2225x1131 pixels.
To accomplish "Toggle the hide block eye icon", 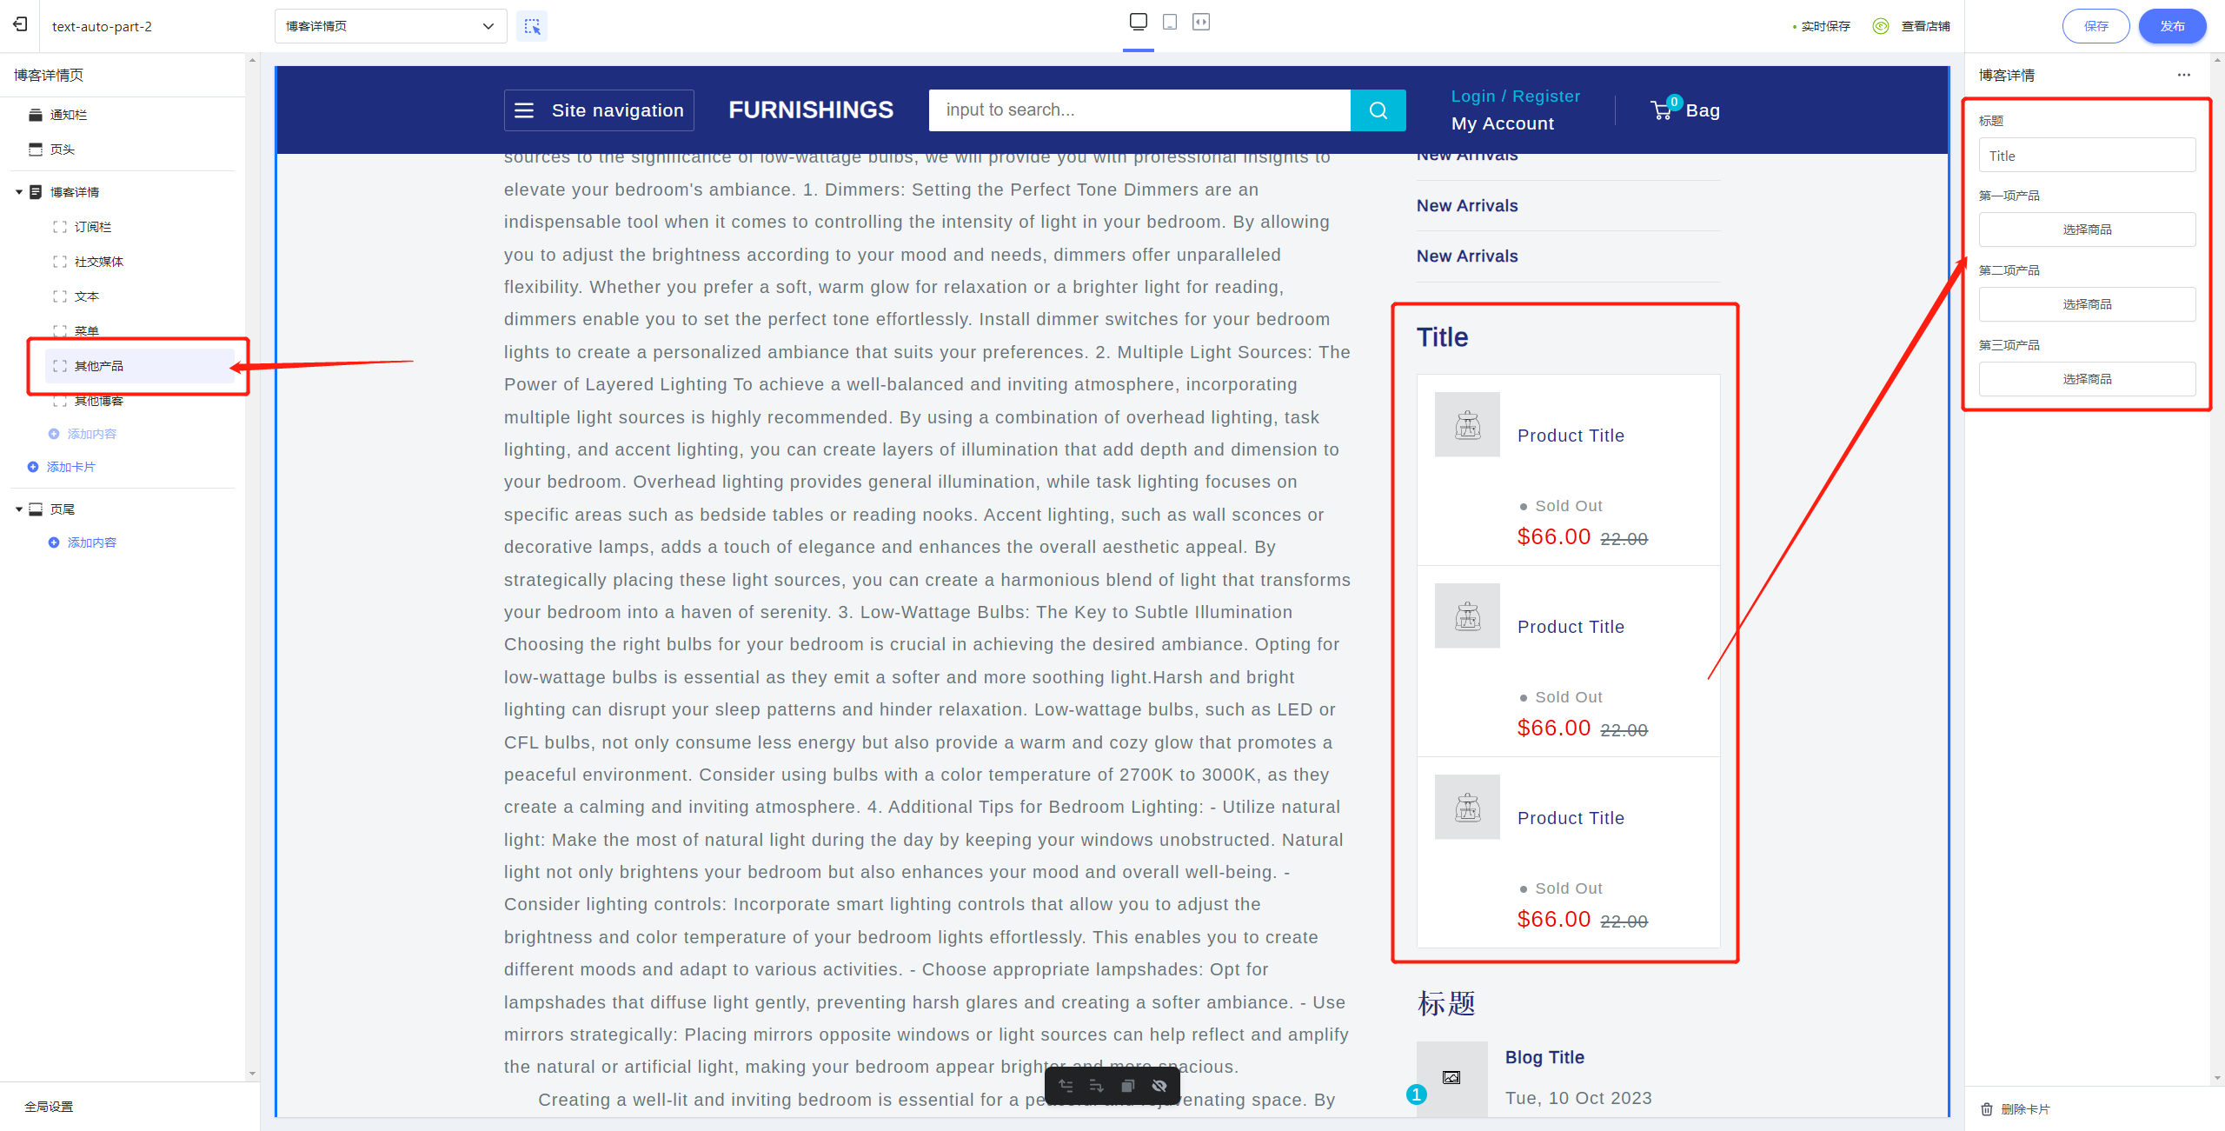I will [x=1159, y=1086].
